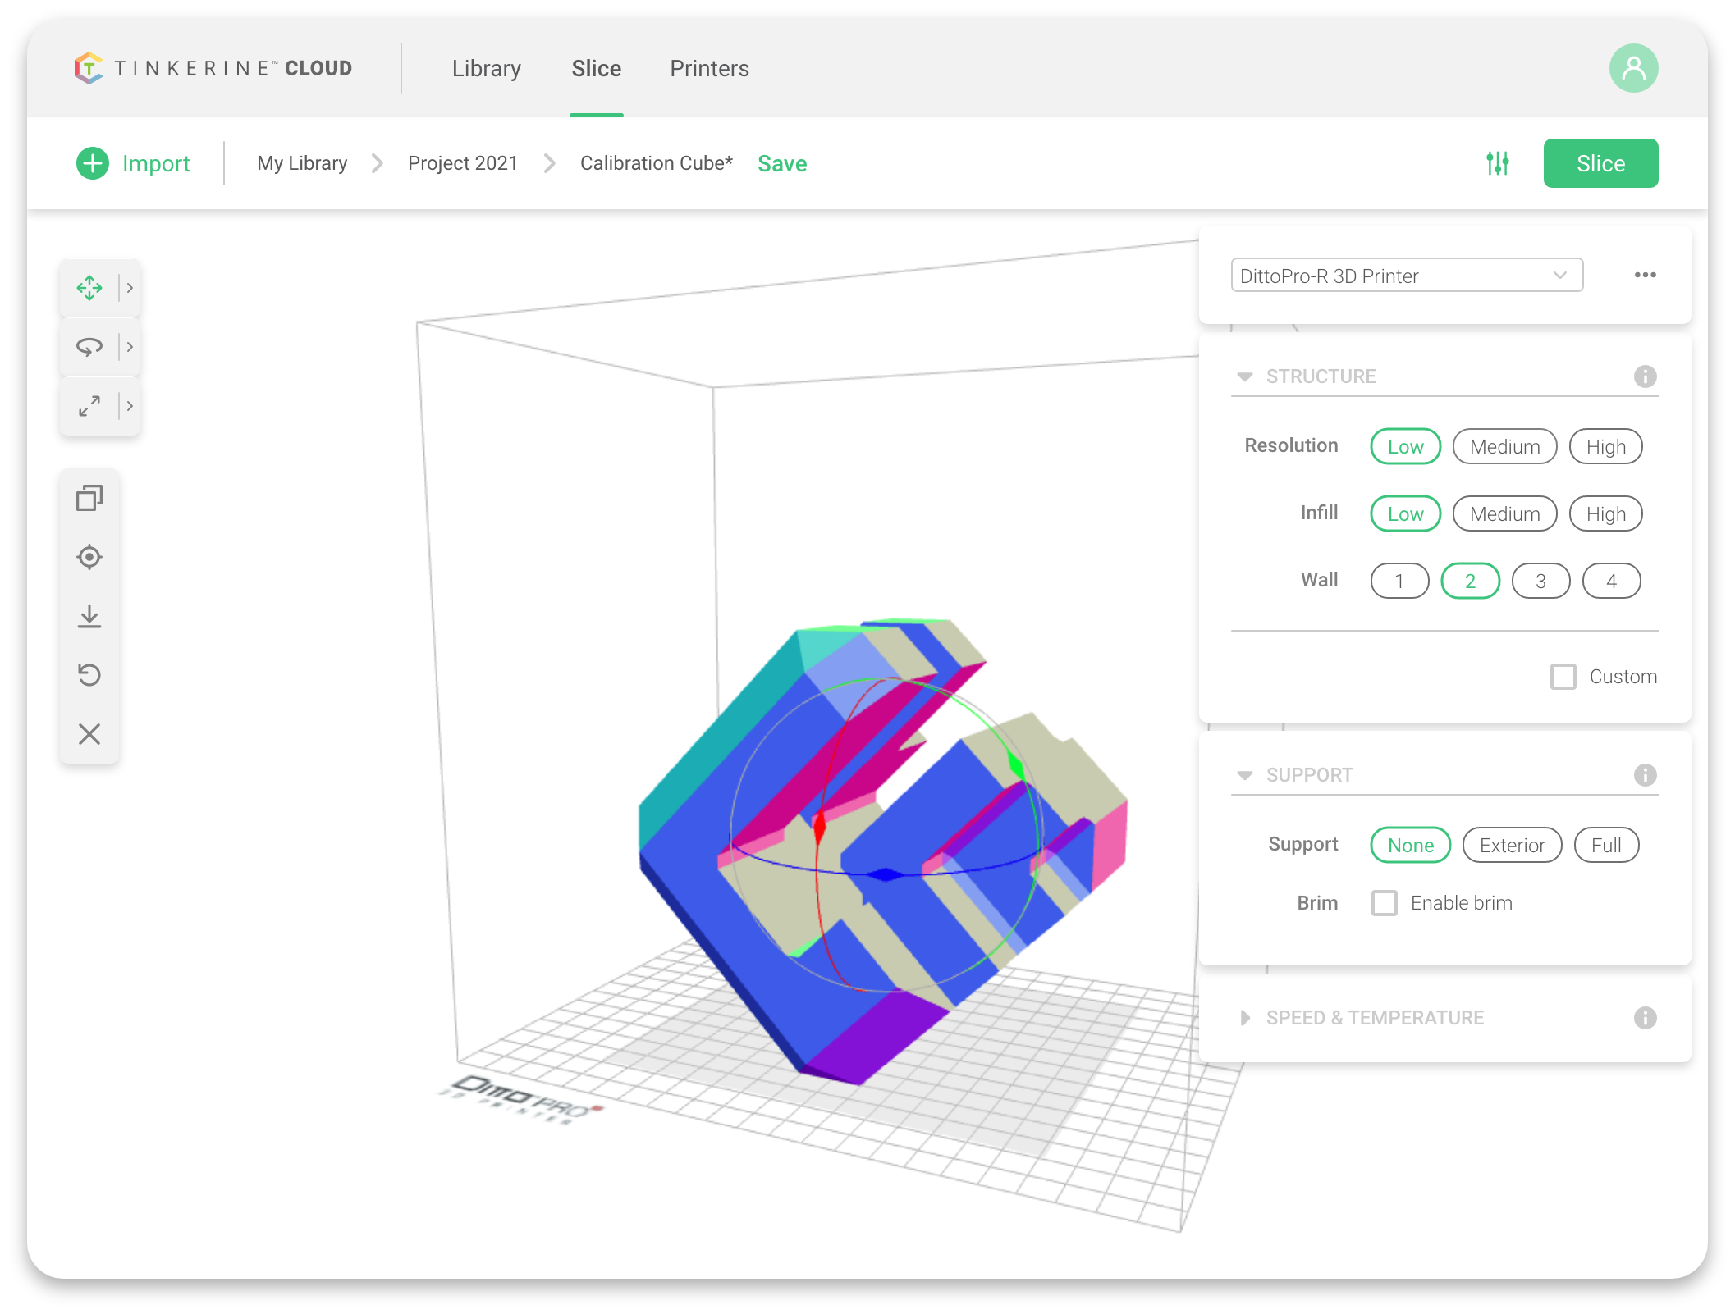This screenshot has width=1735, height=1314.
Task: Switch to the Library tab
Action: pyautogui.click(x=487, y=69)
